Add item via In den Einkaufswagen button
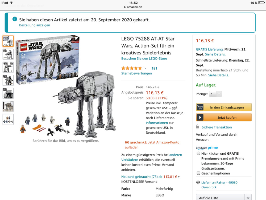Screen dimensions: 266x200 [x=224, y=107]
